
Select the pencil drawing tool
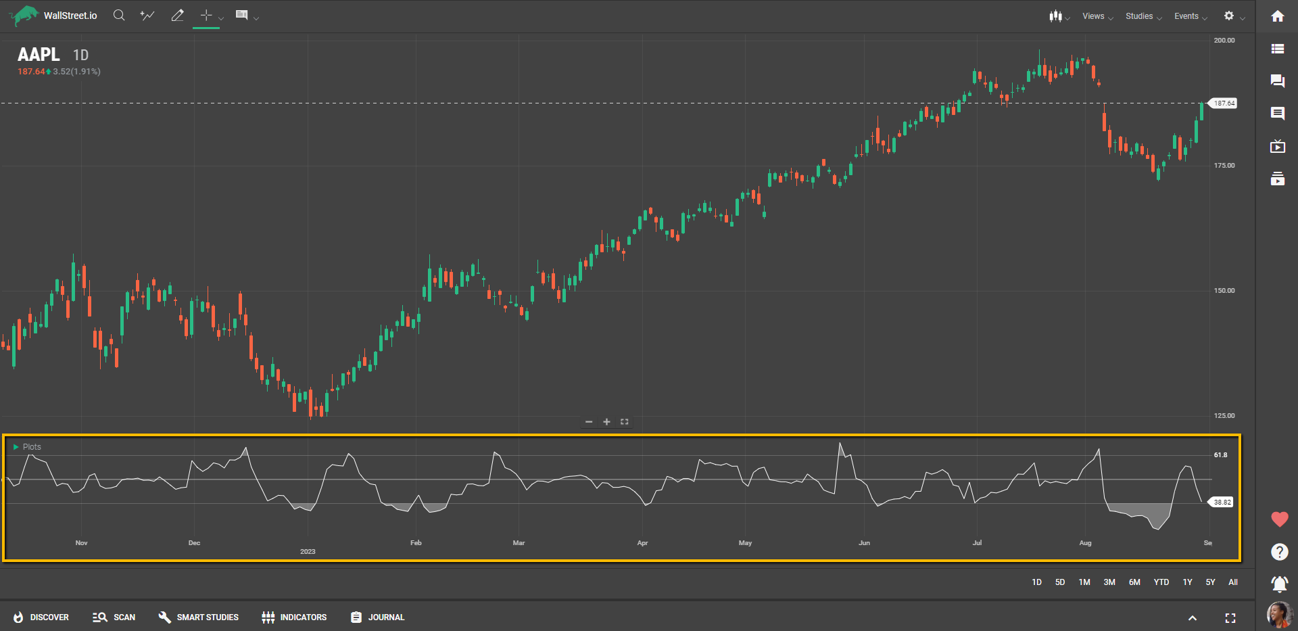[x=177, y=16]
